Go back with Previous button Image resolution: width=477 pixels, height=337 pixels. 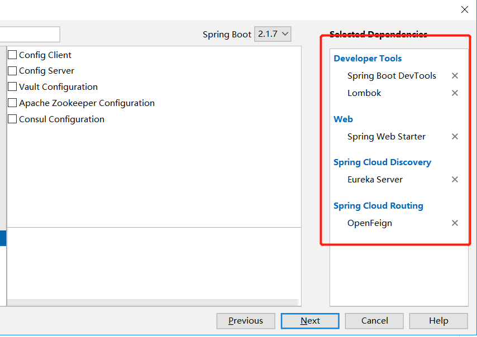coord(246,321)
